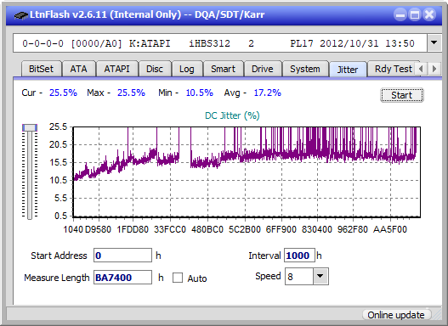The image size is (448, 326).
Task: Click the Interval field showing 1000
Action: (299, 256)
